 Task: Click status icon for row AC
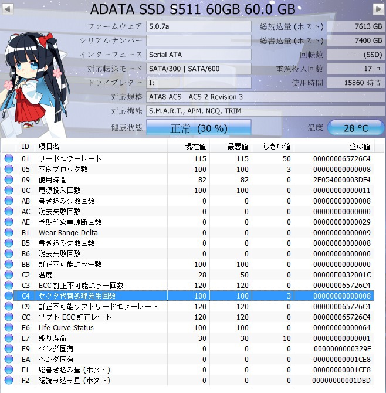(9, 211)
